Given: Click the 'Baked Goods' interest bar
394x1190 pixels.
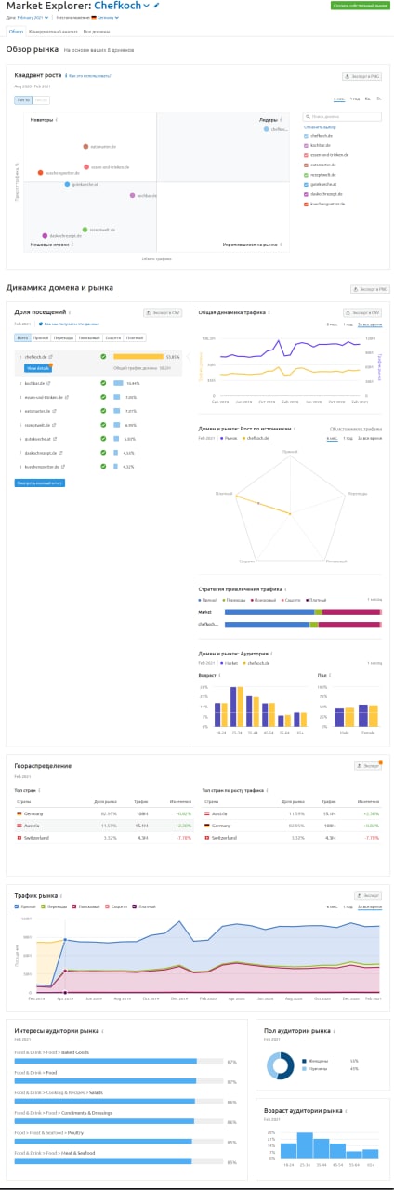Looking at the screenshot, I should 119,1061.
